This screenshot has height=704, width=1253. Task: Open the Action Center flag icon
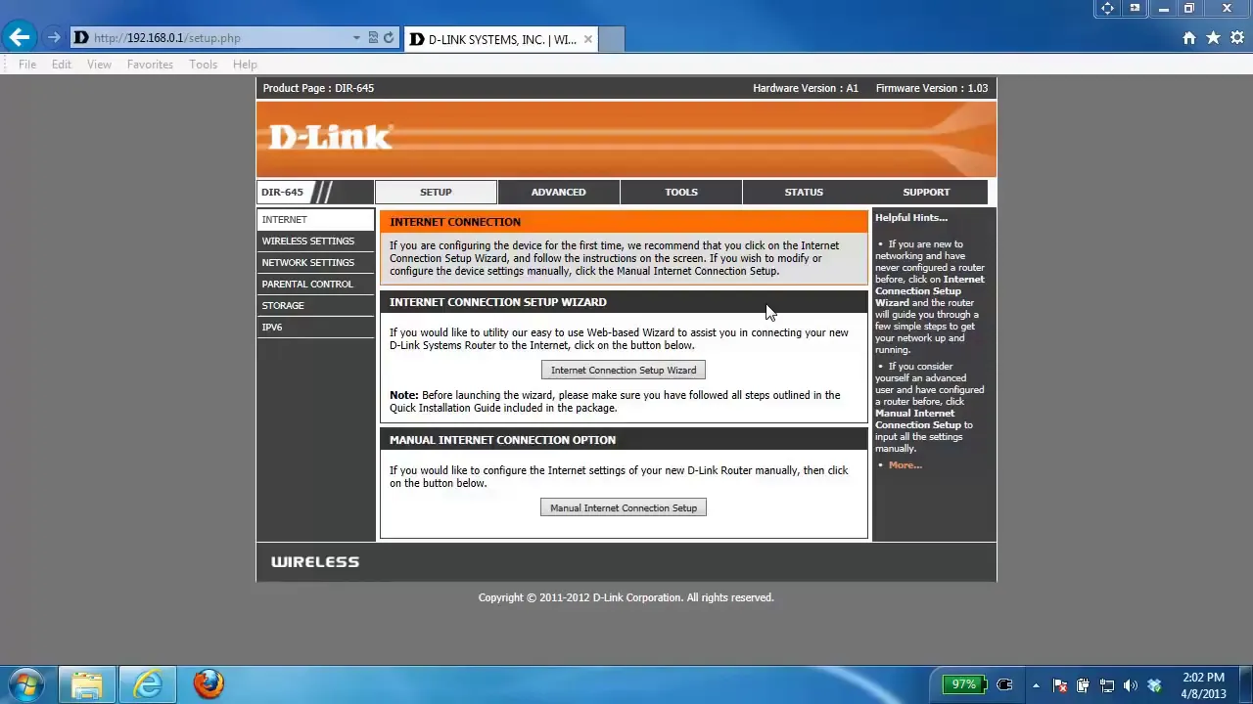(x=1059, y=685)
